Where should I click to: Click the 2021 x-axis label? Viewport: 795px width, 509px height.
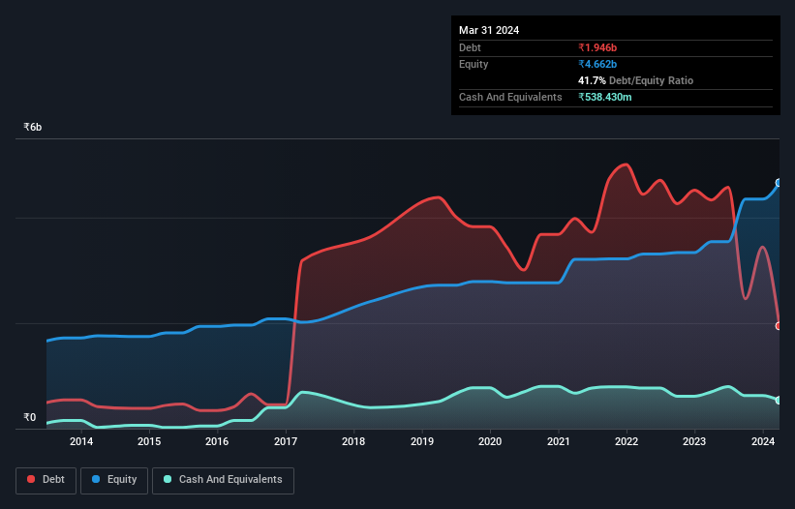tap(558, 441)
